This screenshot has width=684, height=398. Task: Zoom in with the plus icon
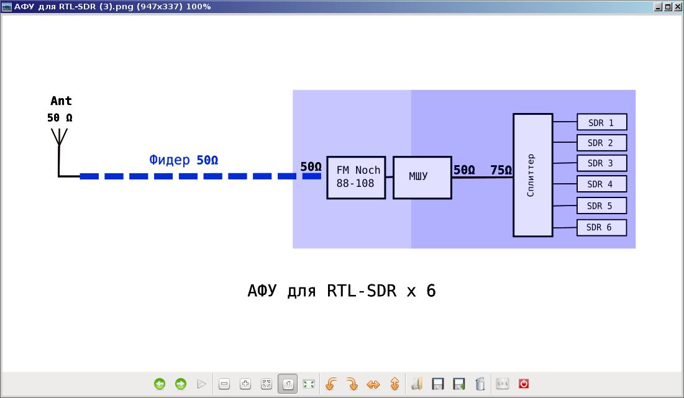[245, 384]
